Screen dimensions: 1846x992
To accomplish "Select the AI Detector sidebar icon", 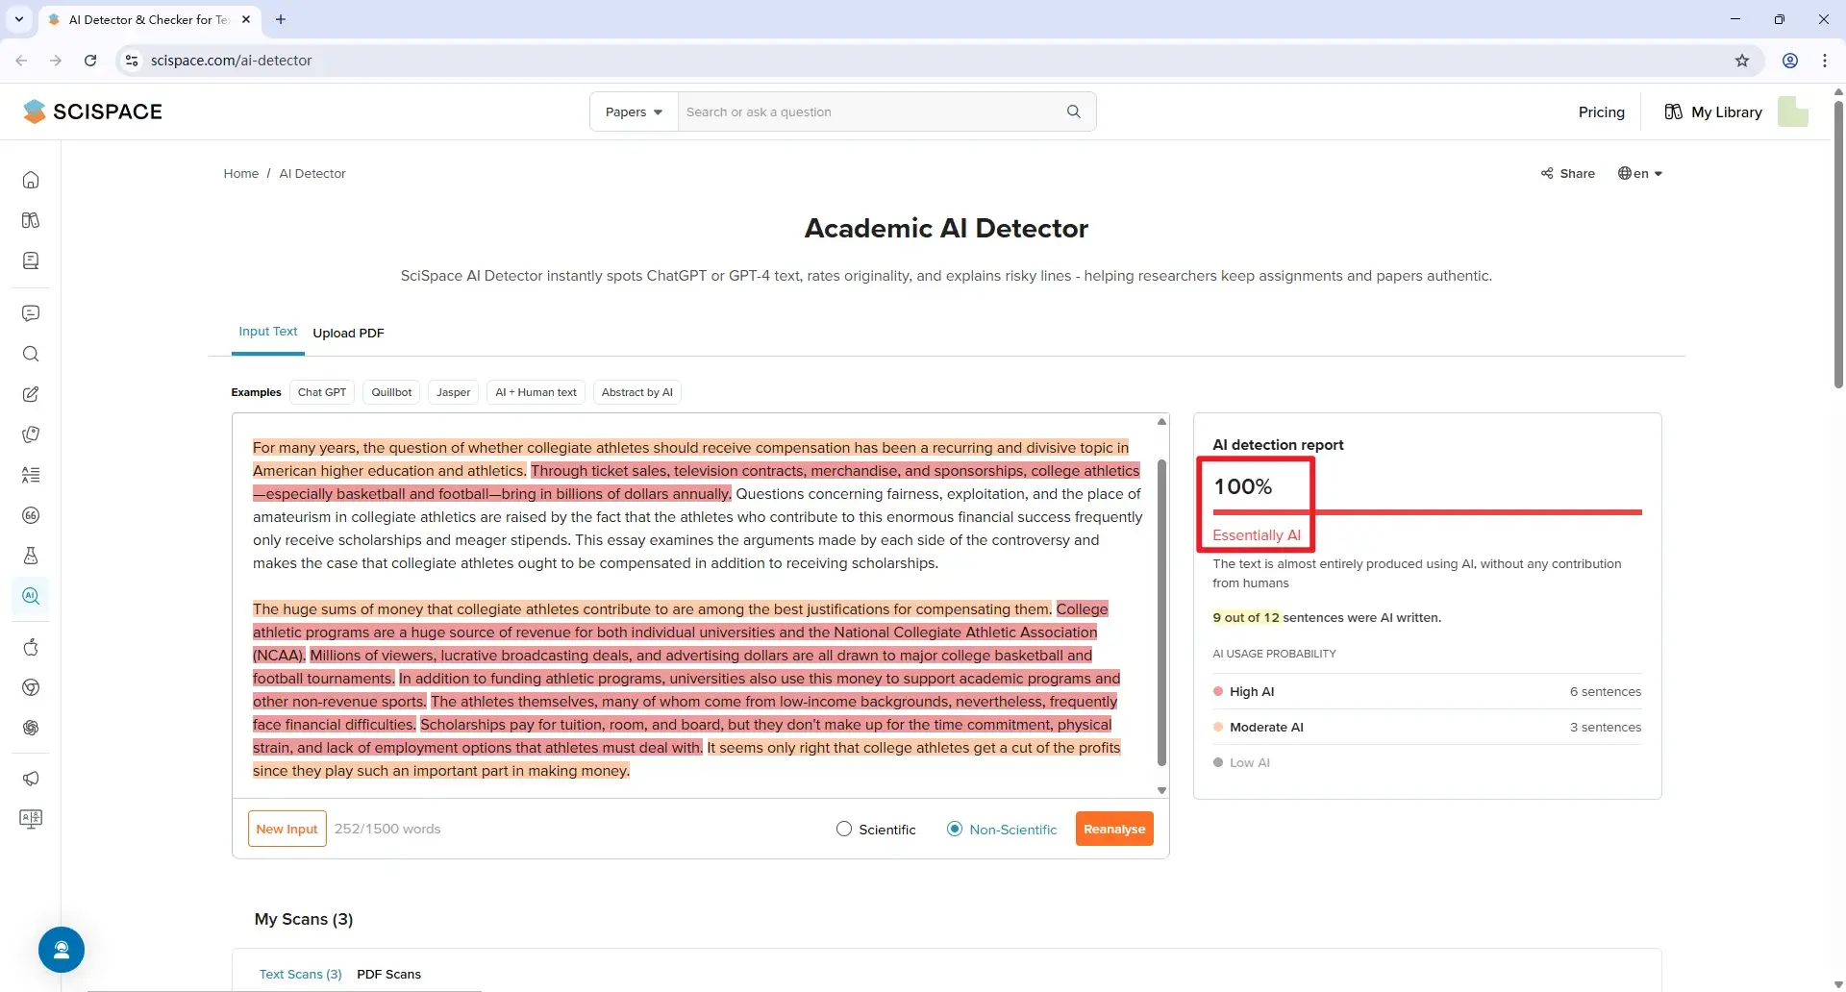I will click(x=31, y=596).
